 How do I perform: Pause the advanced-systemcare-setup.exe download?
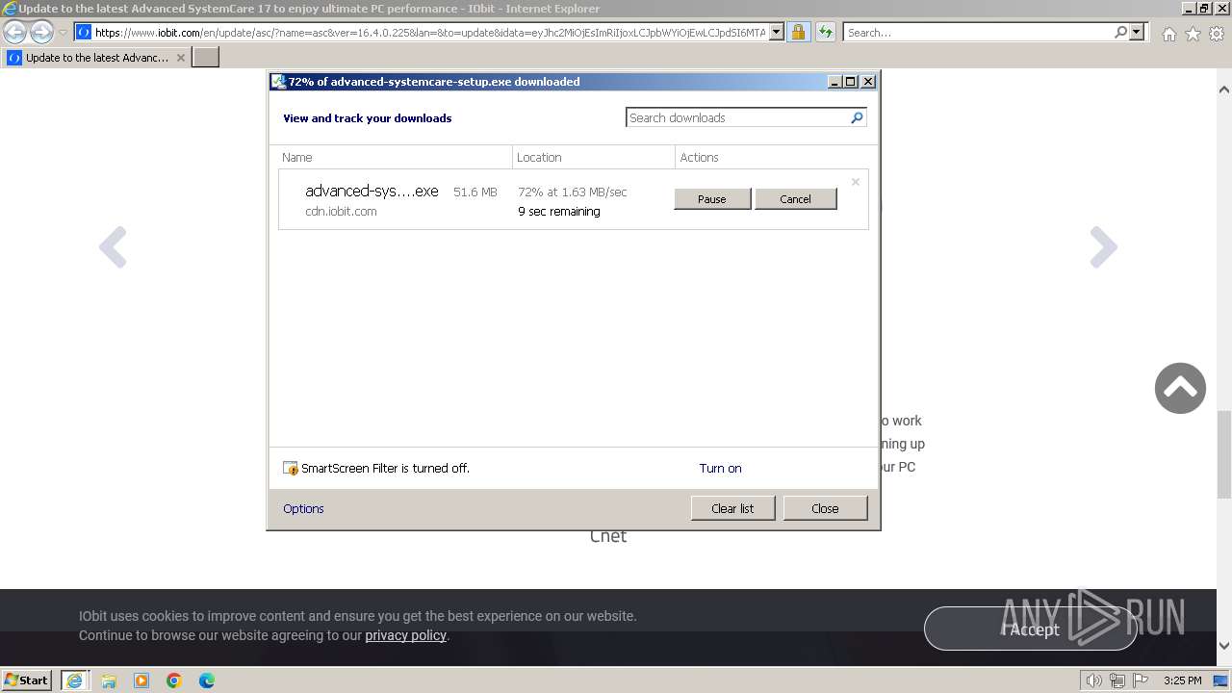click(x=711, y=199)
